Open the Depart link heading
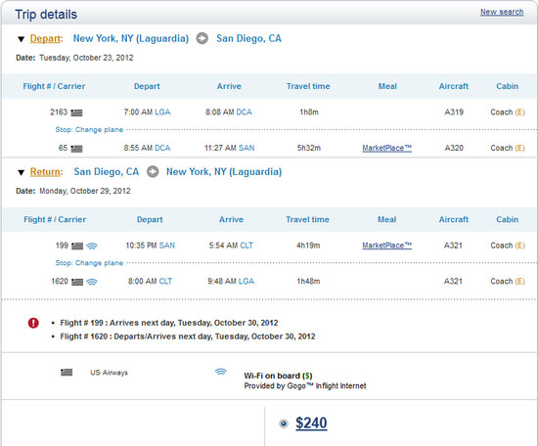 coord(46,38)
